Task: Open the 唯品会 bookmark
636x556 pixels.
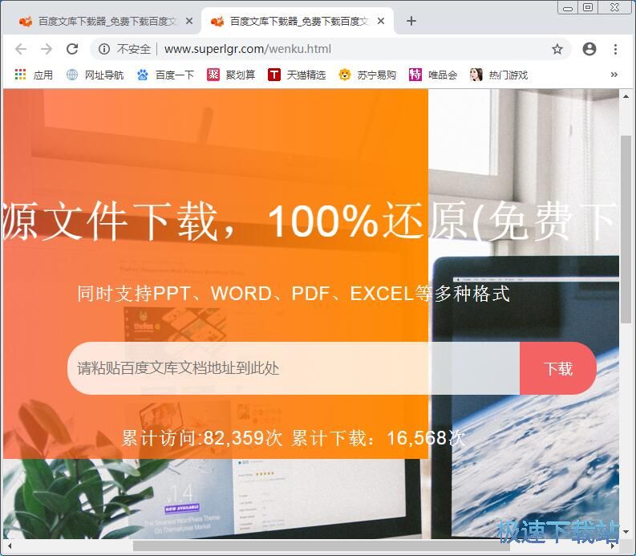Action: [x=433, y=75]
